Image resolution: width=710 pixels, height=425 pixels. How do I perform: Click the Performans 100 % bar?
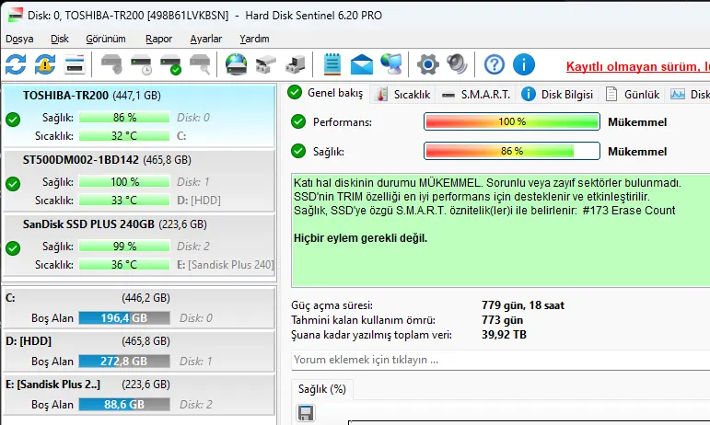click(512, 121)
